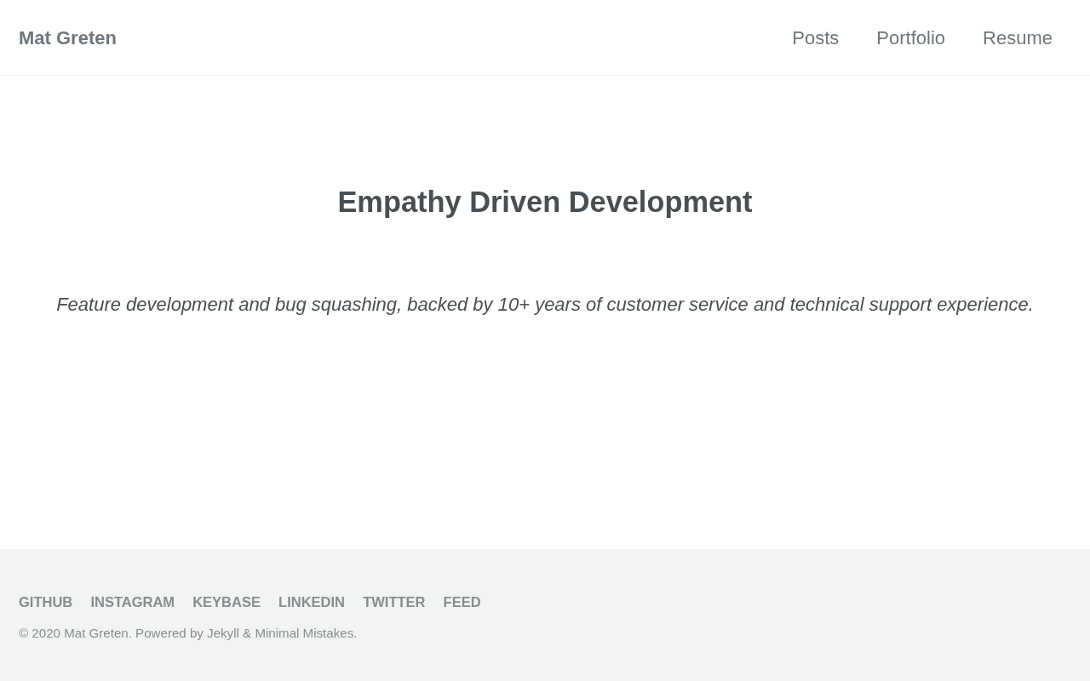Click the Jekyll link in footer
The width and height of the screenshot is (1090, 681).
point(223,632)
